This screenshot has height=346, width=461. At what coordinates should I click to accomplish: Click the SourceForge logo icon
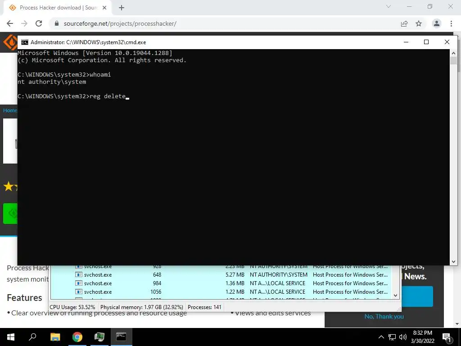pyautogui.click(x=10, y=42)
